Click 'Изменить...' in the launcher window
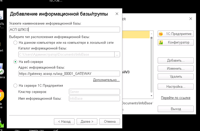200x131 pixels. (176, 69)
